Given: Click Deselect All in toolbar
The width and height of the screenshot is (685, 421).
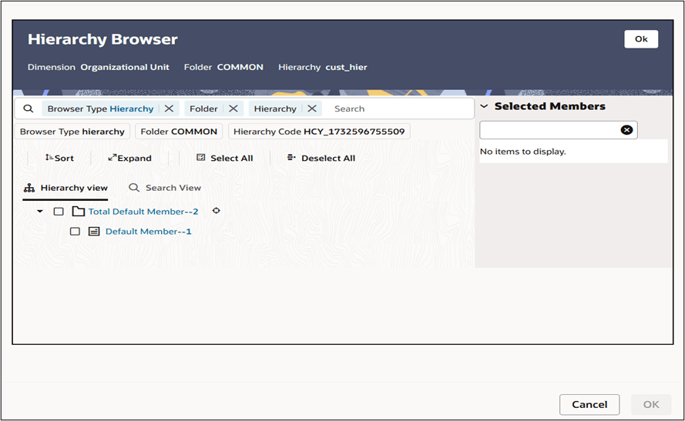Looking at the screenshot, I should pyautogui.click(x=321, y=158).
